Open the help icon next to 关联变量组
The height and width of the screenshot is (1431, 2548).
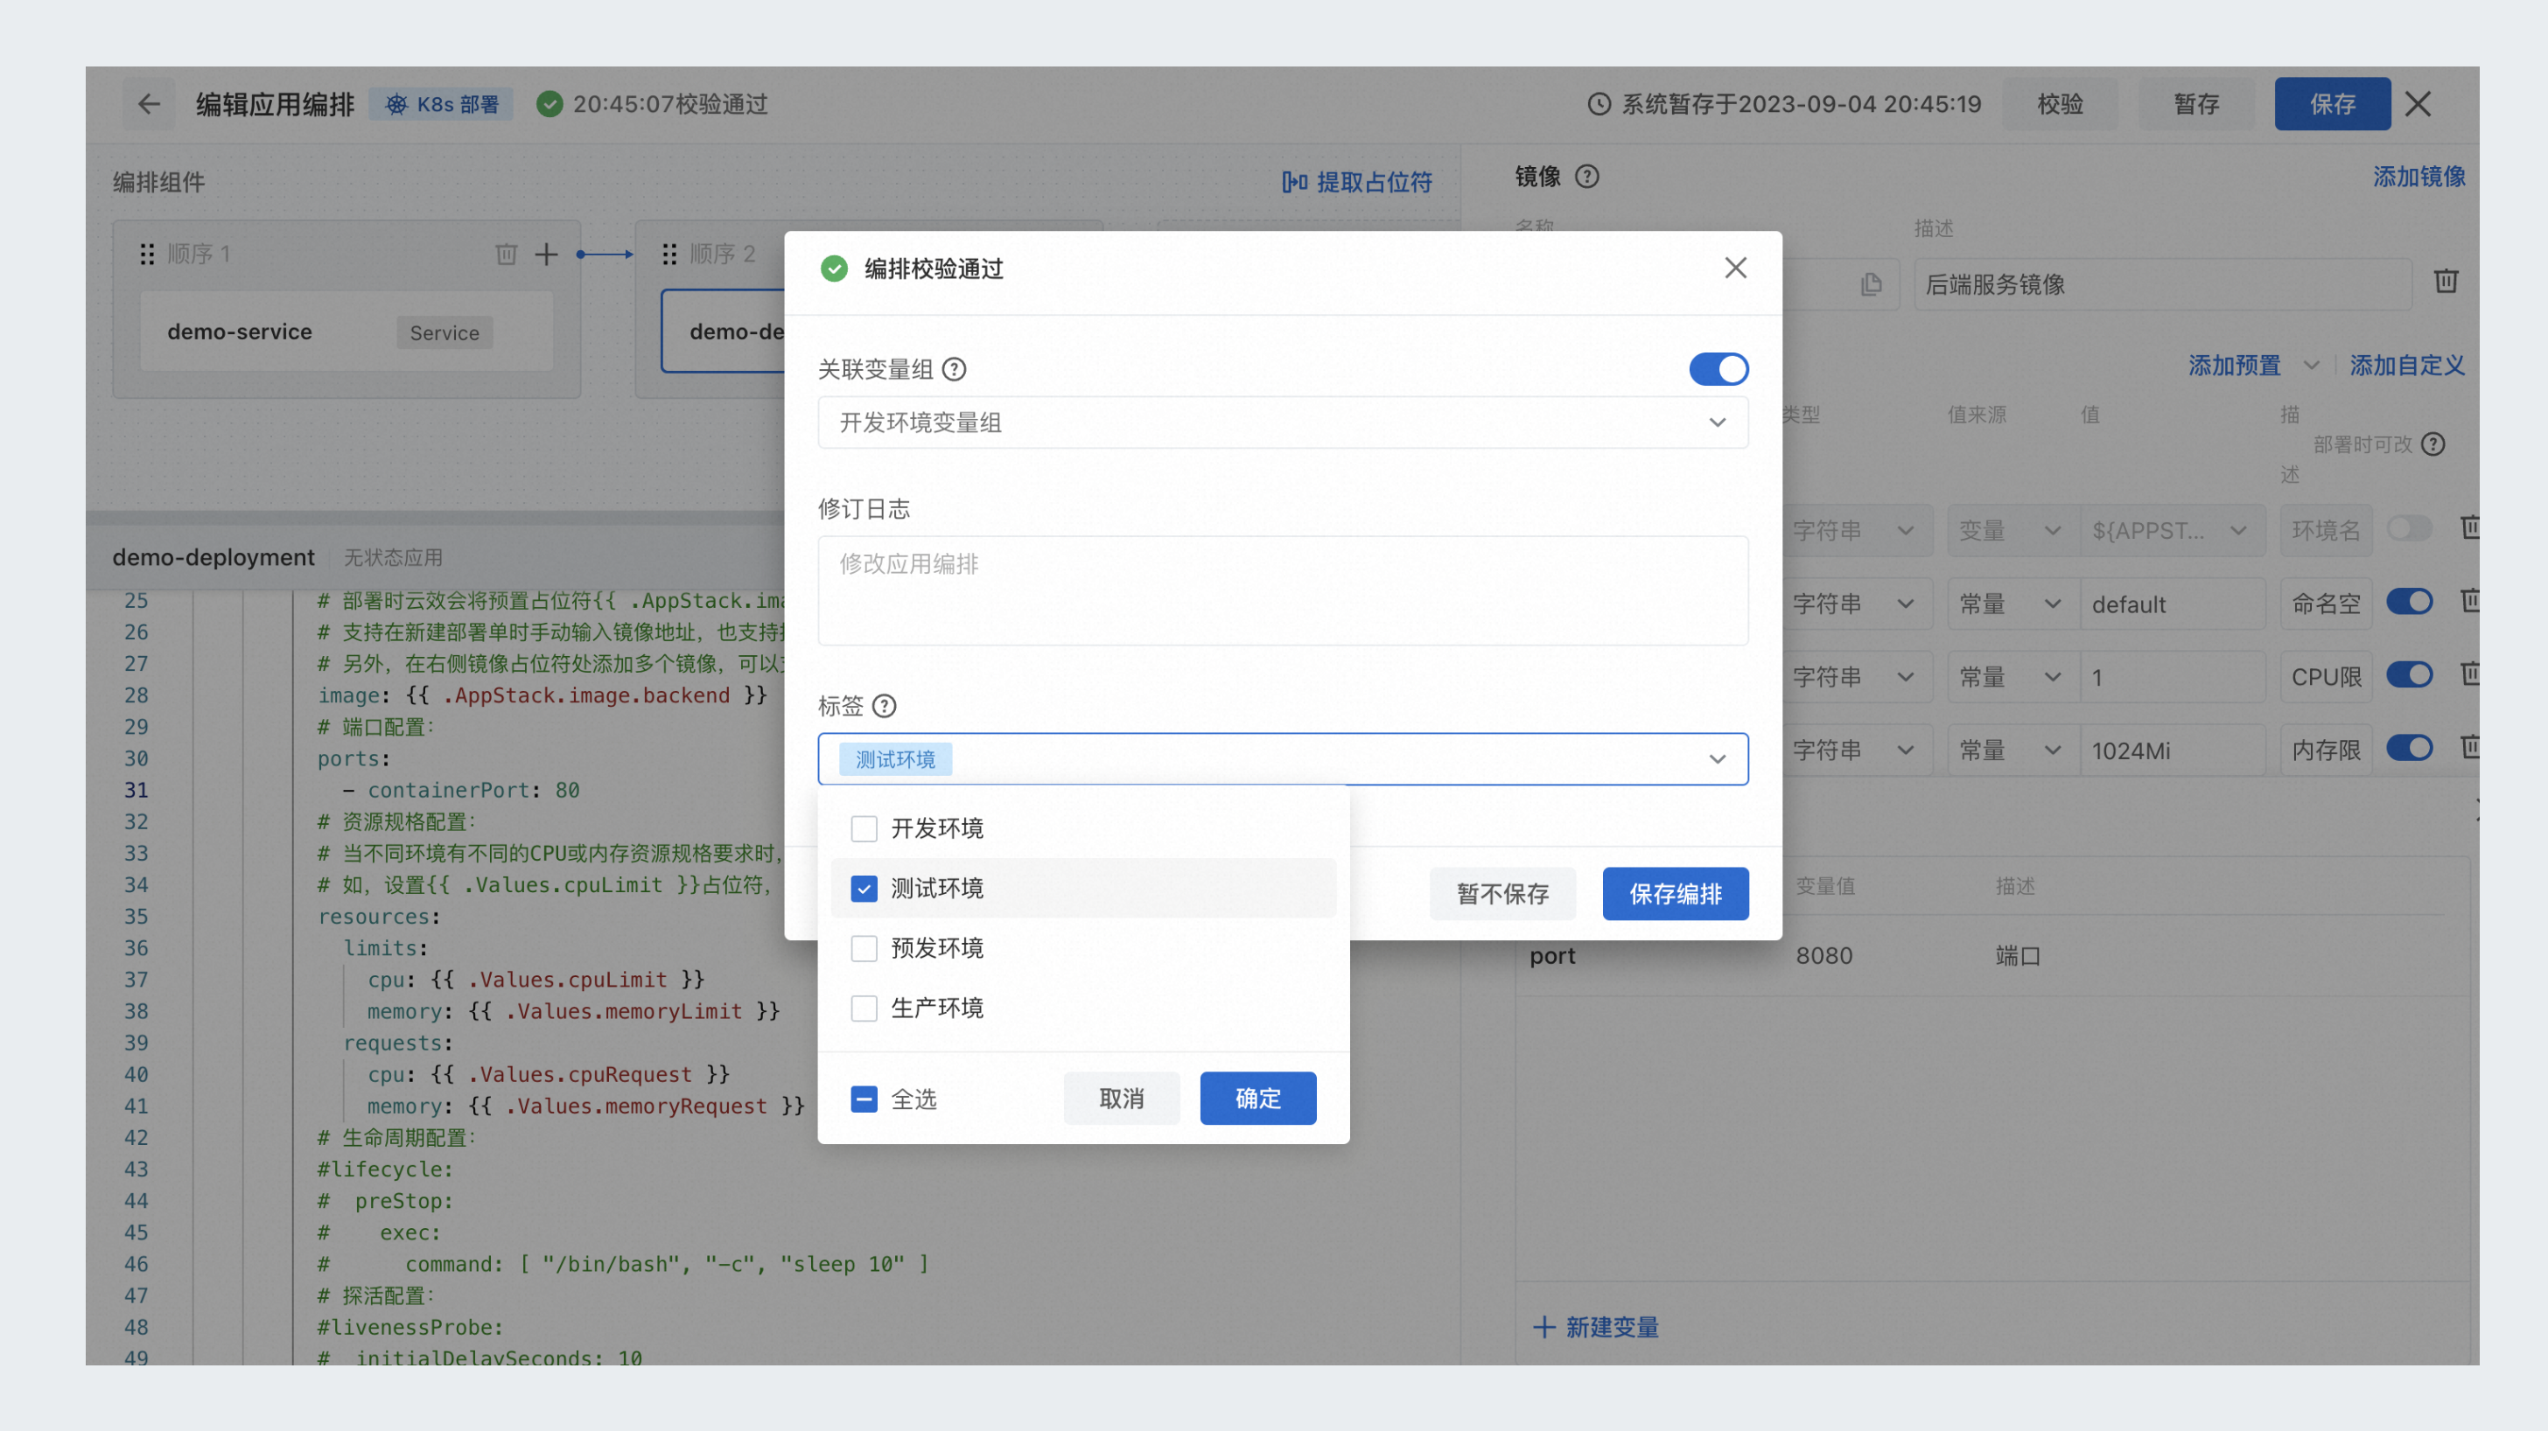pos(954,370)
